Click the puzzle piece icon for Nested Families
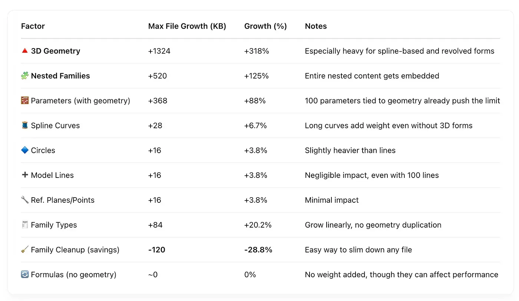519x301 pixels. point(25,76)
